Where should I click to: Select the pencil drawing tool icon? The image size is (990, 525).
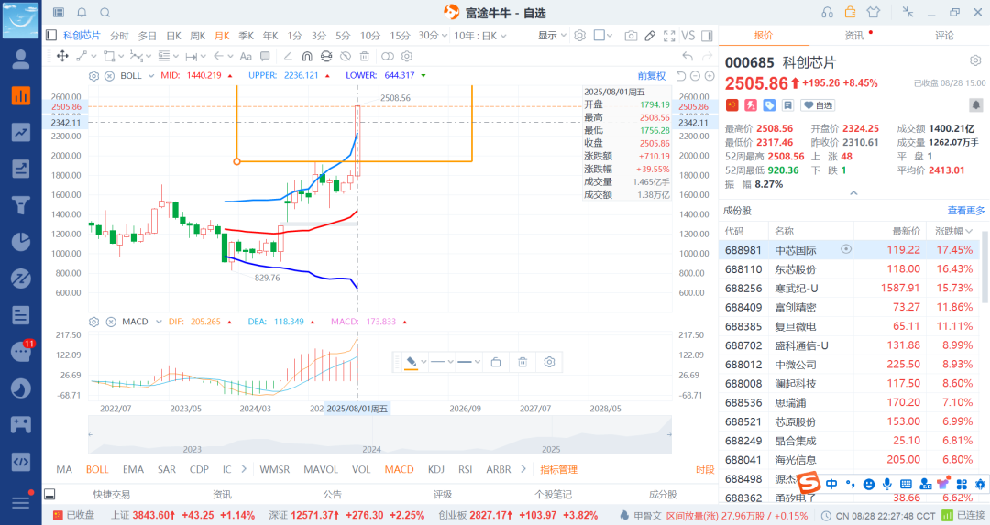click(650, 36)
